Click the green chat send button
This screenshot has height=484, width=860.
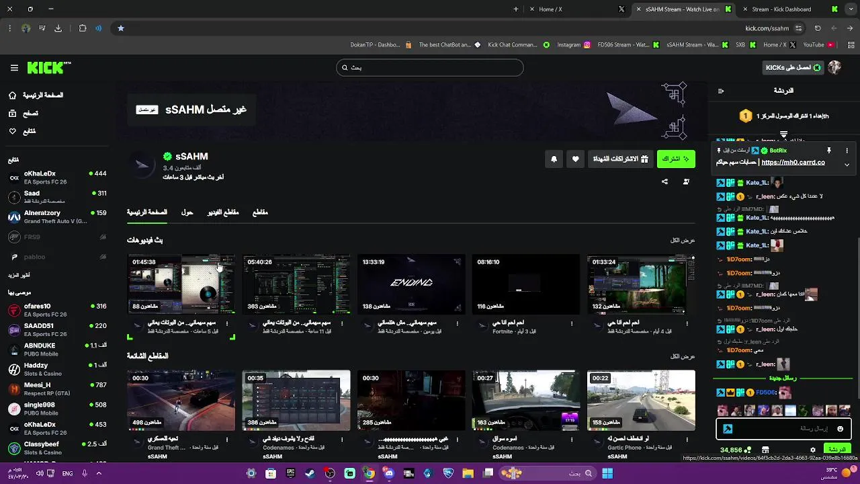(x=837, y=449)
